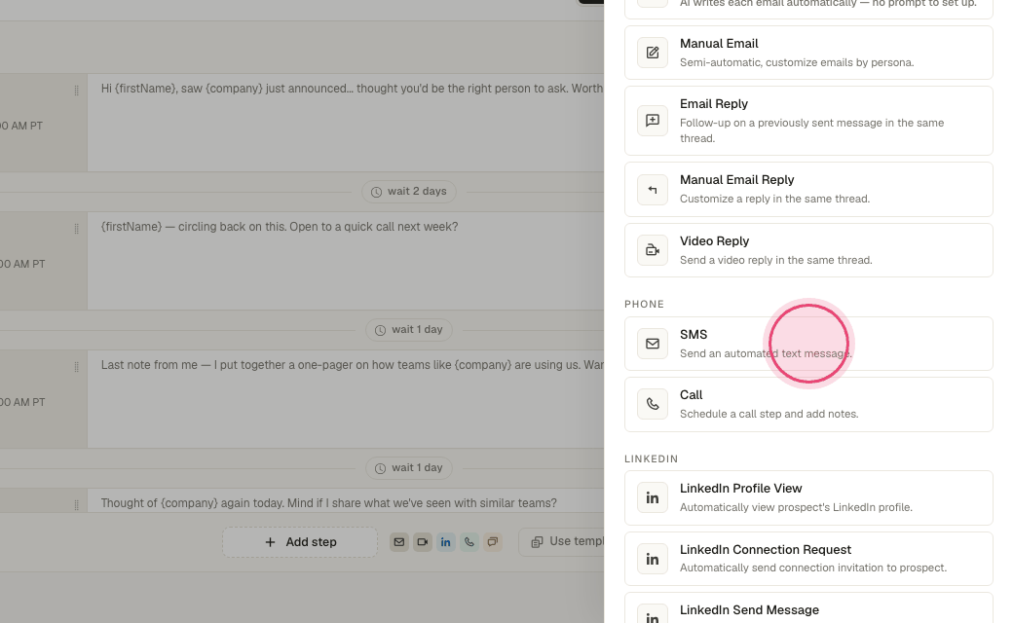The height and width of the screenshot is (623, 1013).
Task: Click the chat quick-add icon beside Add step
Action: [x=492, y=542]
